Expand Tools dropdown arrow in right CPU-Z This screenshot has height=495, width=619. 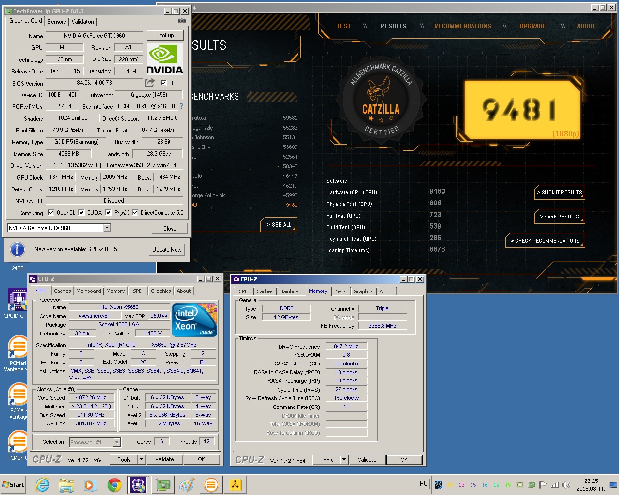point(344,460)
